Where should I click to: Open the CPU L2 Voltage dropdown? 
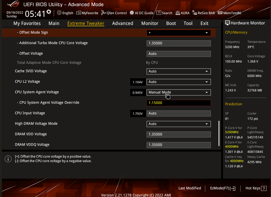(x=178, y=82)
